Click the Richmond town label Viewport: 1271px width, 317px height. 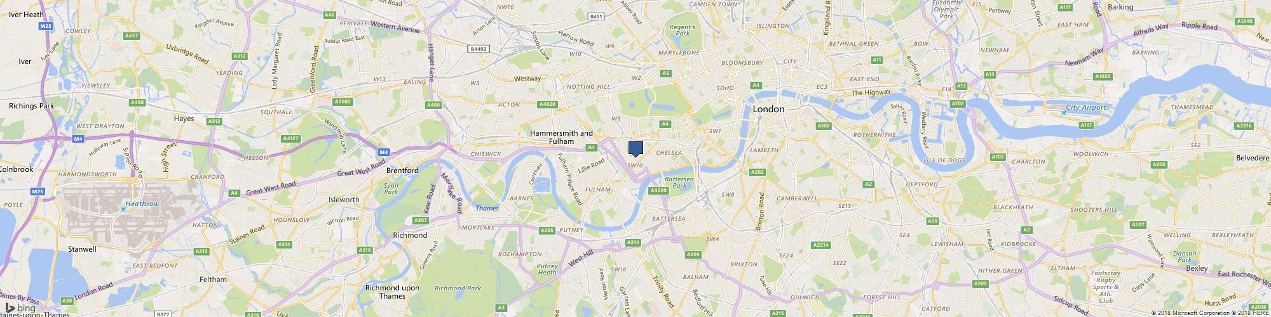pyautogui.click(x=411, y=235)
